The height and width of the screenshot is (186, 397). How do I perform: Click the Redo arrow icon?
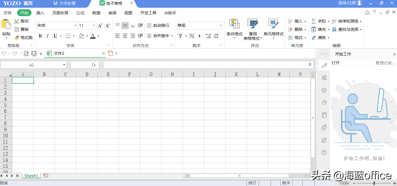pyautogui.click(x=15, y=53)
